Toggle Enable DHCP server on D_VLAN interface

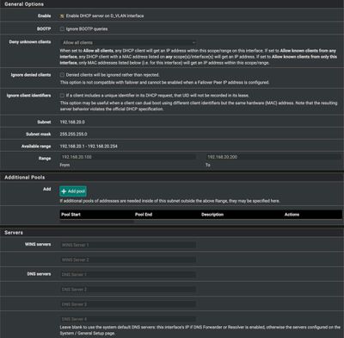[62, 16]
